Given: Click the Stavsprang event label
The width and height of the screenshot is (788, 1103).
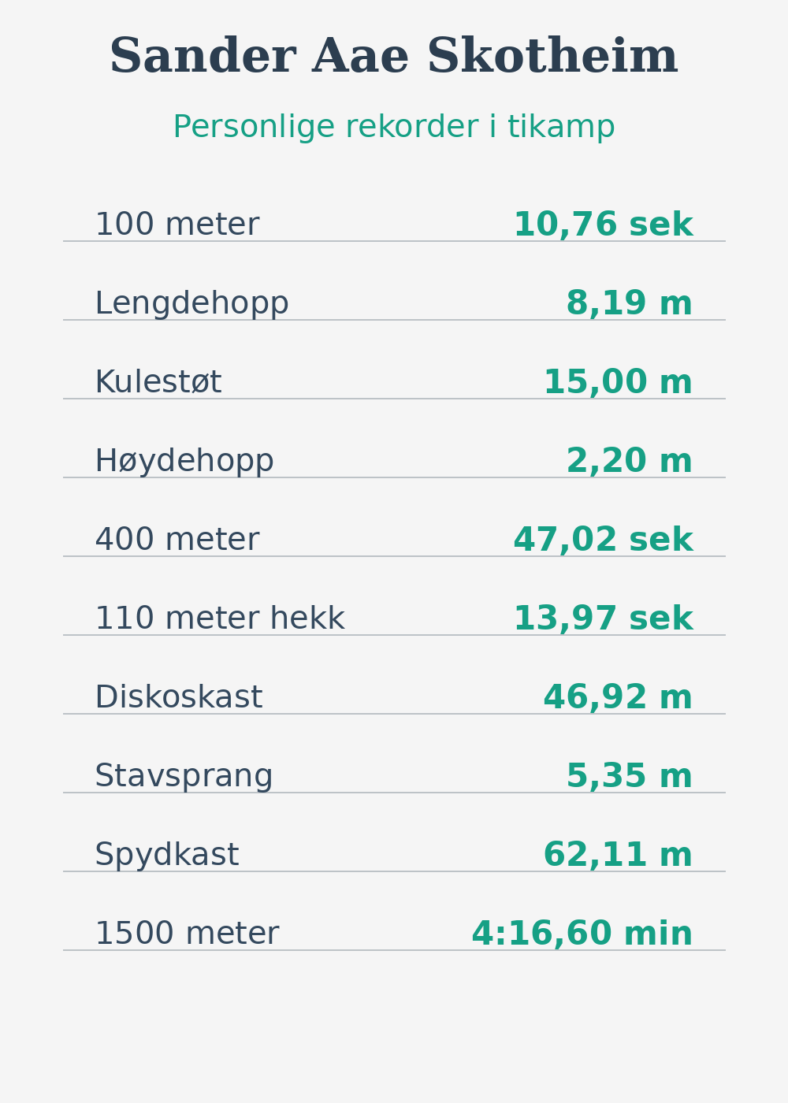Looking at the screenshot, I should 184,777.
